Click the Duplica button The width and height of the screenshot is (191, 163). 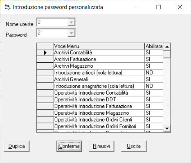click(x=17, y=146)
